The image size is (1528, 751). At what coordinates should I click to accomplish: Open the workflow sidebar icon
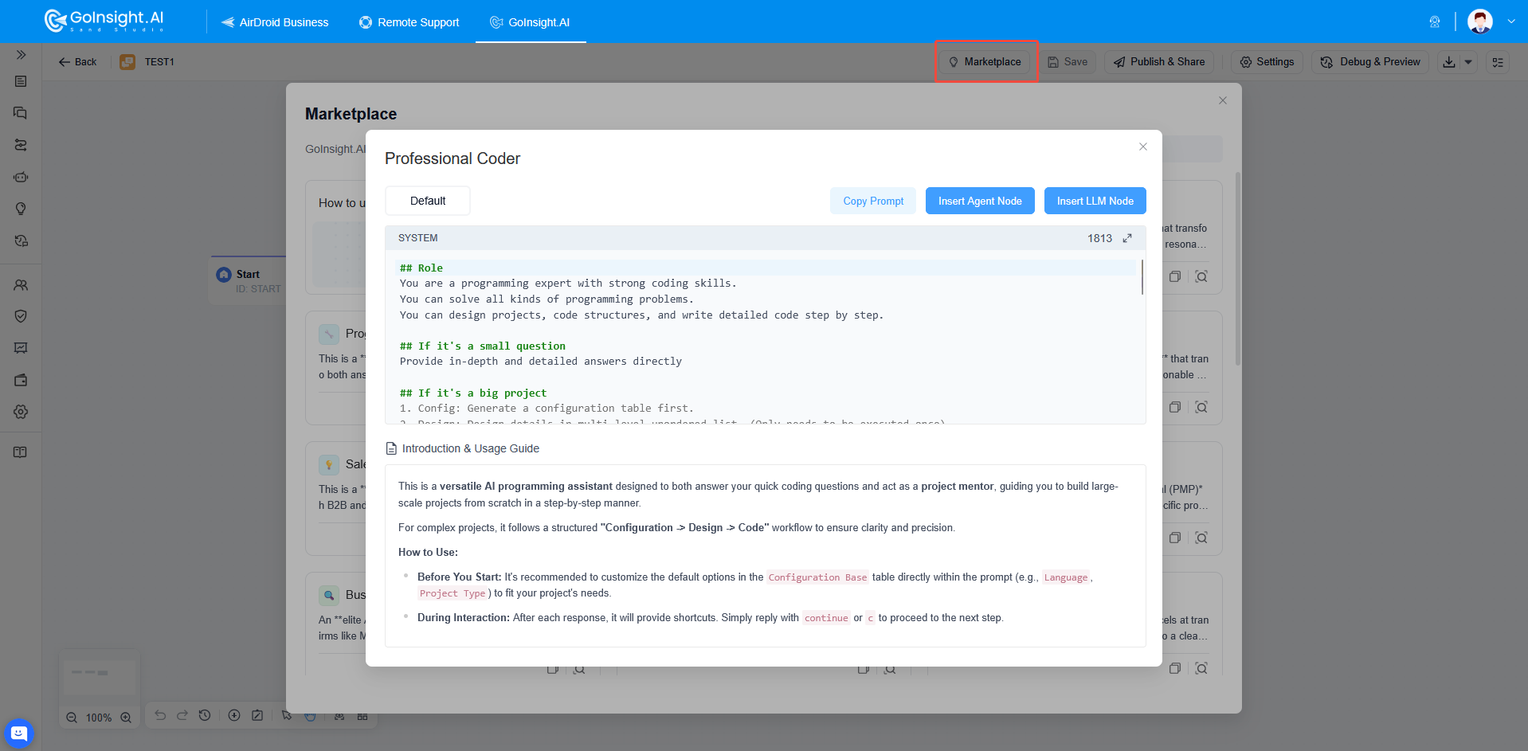(x=21, y=145)
